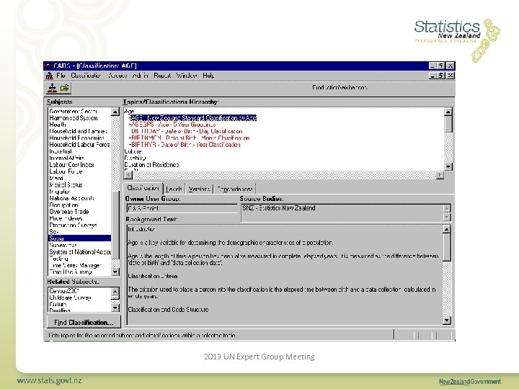Click Source Bodies scroll down arrow
This screenshot has height=389, width=519.
click(x=446, y=218)
